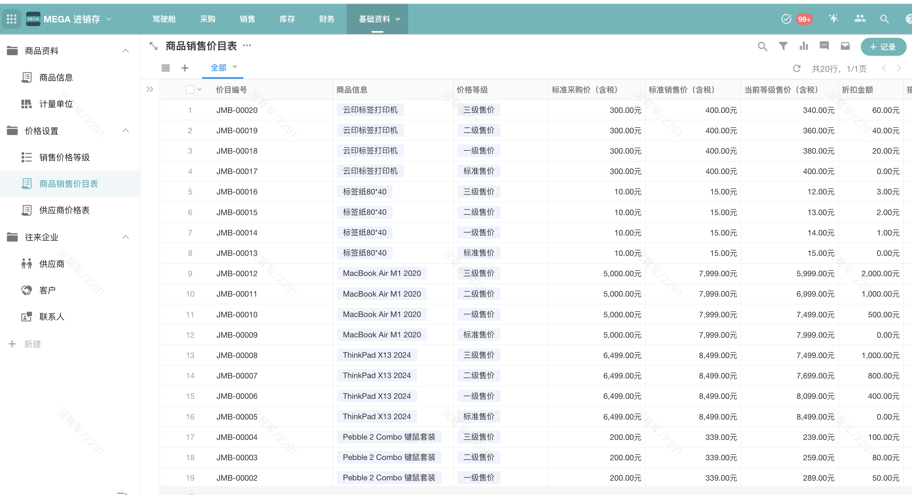This screenshot has width=912, height=495.
Task: Switch to 采购 tab
Action: point(208,19)
